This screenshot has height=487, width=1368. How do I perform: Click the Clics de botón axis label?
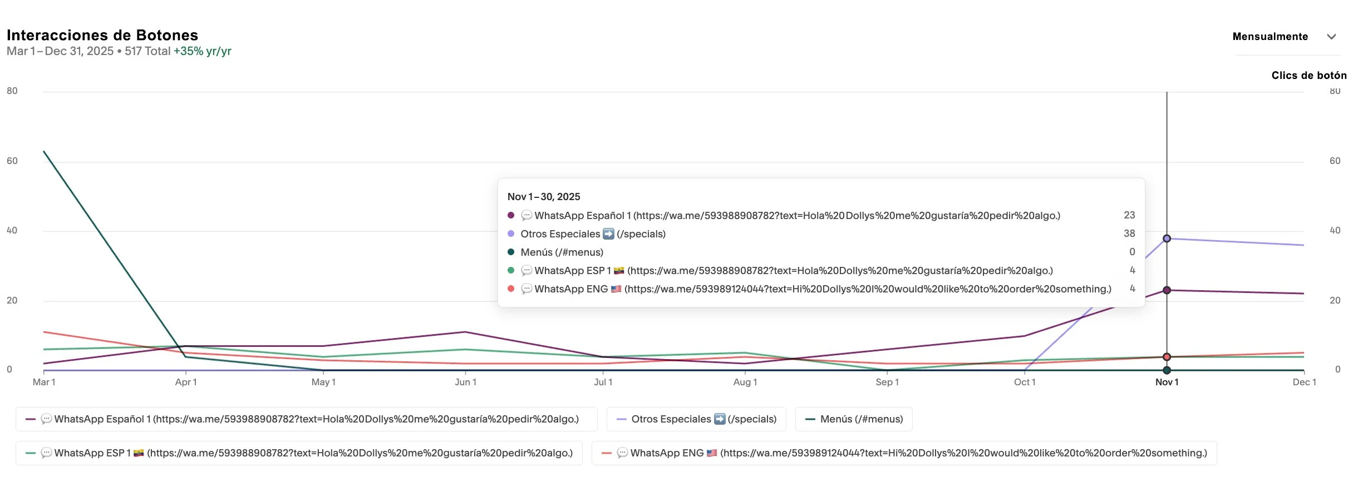tap(1309, 76)
